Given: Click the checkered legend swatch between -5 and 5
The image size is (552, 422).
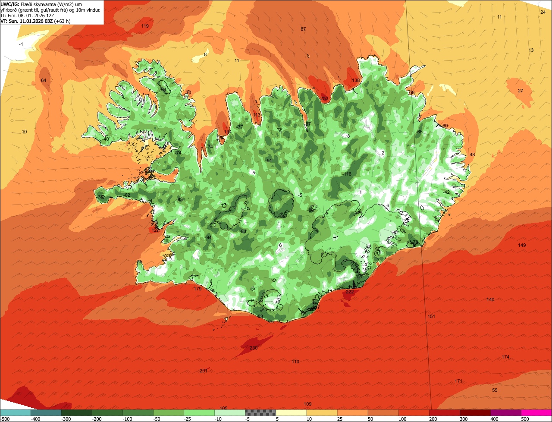Looking at the screenshot, I should point(260,413).
